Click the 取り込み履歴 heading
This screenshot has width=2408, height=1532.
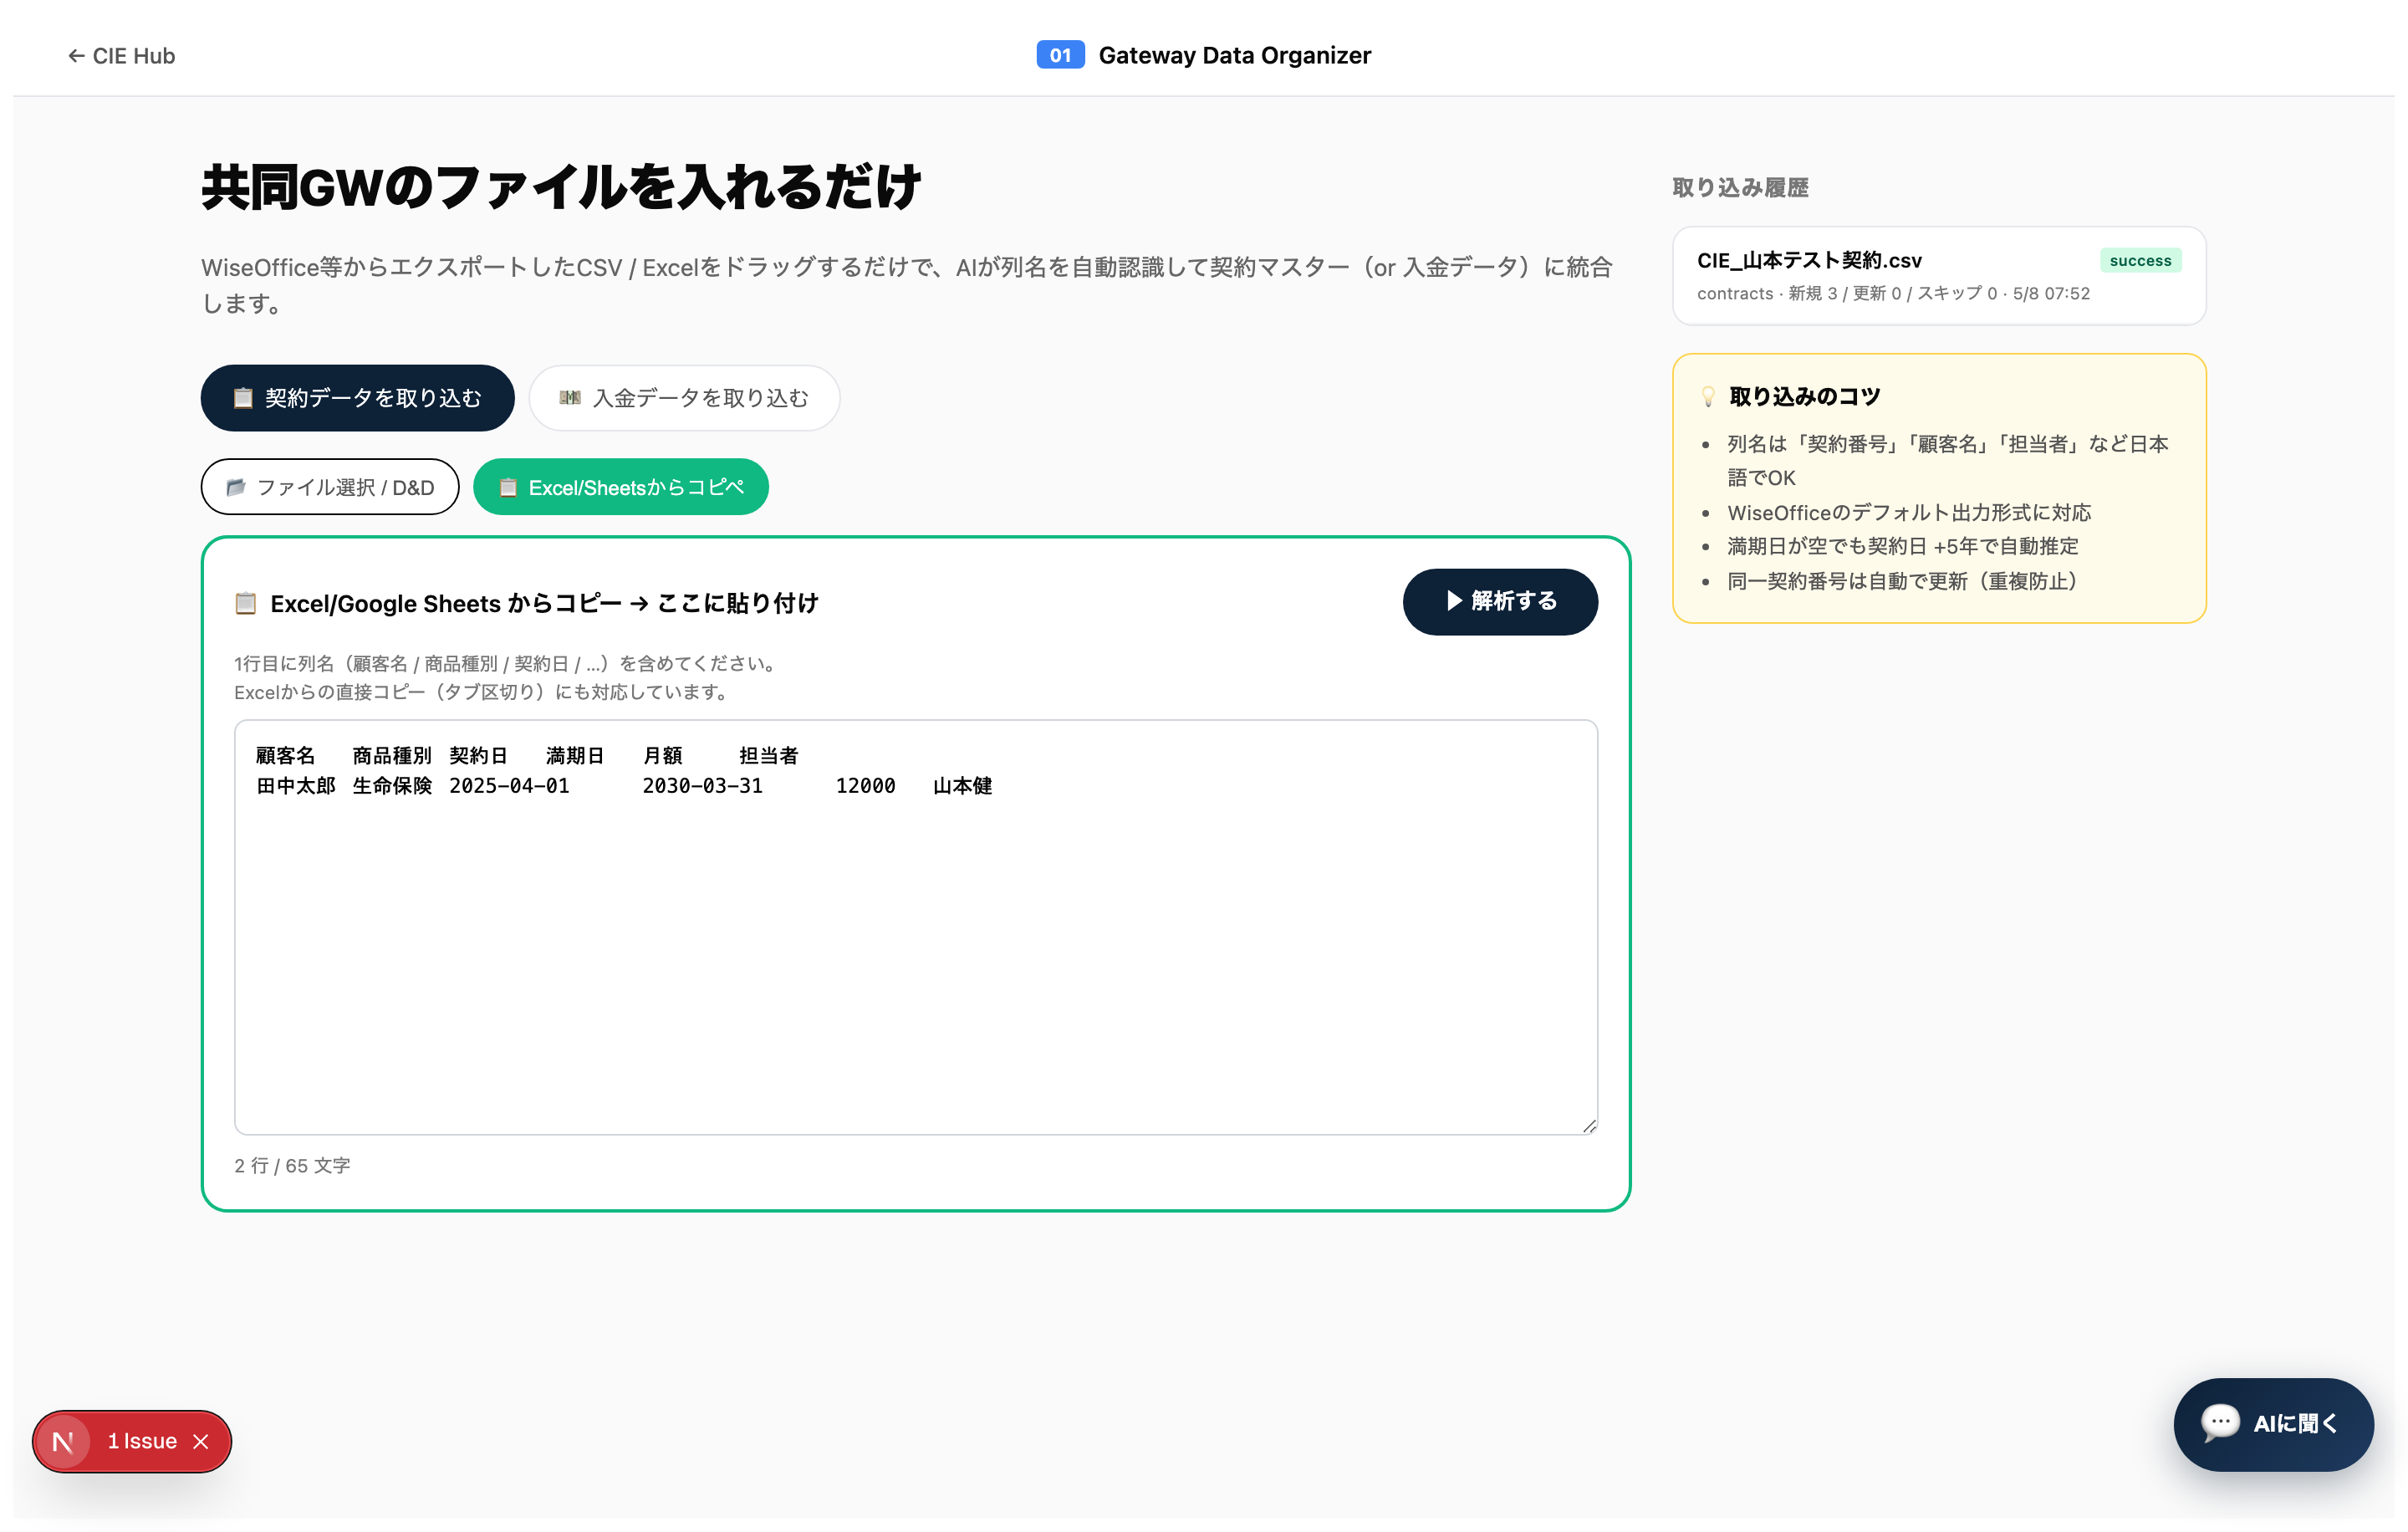point(1740,187)
